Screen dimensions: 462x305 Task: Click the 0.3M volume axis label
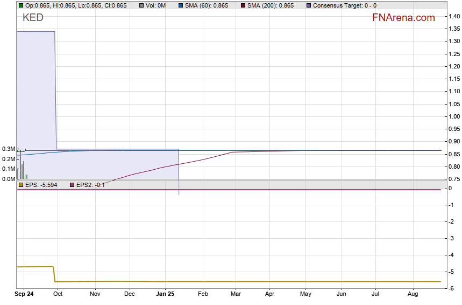(x=8, y=149)
